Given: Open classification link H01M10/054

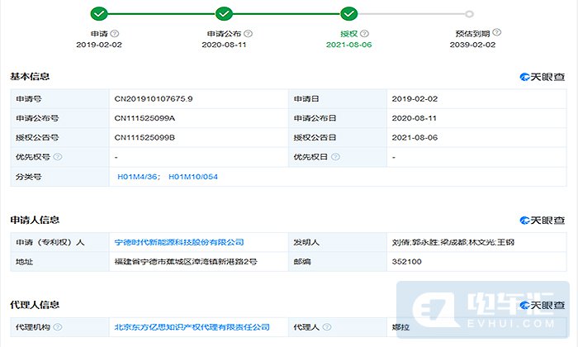Looking at the screenshot, I should click(193, 177).
